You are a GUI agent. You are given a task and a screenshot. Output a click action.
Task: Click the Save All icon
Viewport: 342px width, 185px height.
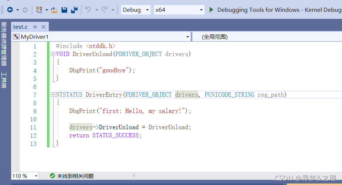pos(74,10)
